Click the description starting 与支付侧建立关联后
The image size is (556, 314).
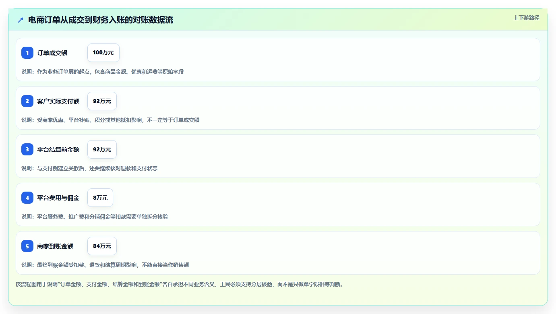89,168
